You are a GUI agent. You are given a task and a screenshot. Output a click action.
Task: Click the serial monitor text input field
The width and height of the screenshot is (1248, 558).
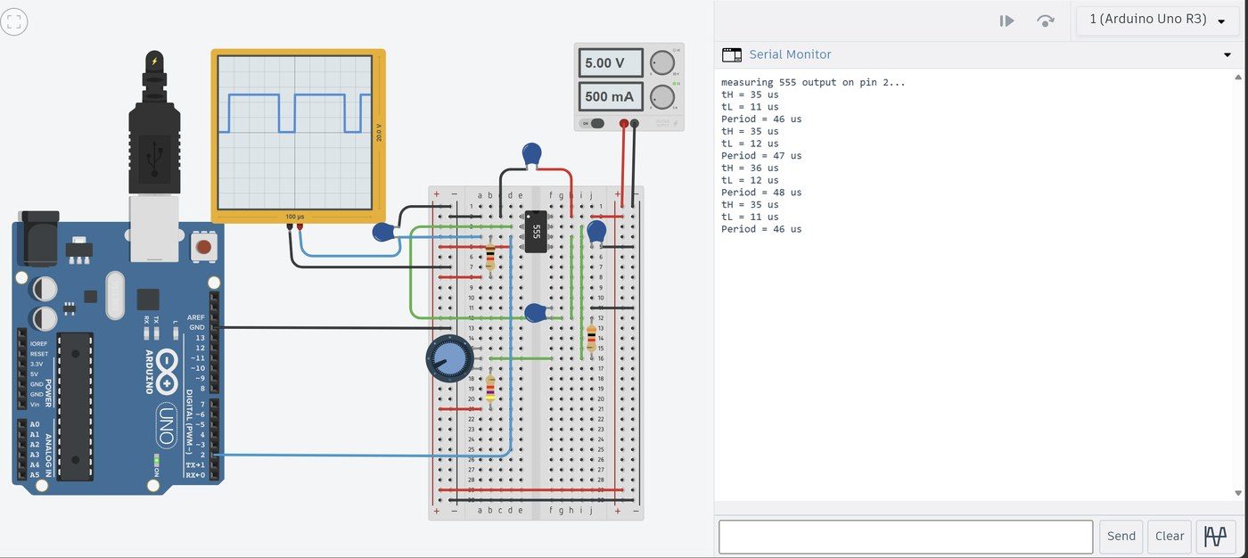pyautogui.click(x=906, y=537)
